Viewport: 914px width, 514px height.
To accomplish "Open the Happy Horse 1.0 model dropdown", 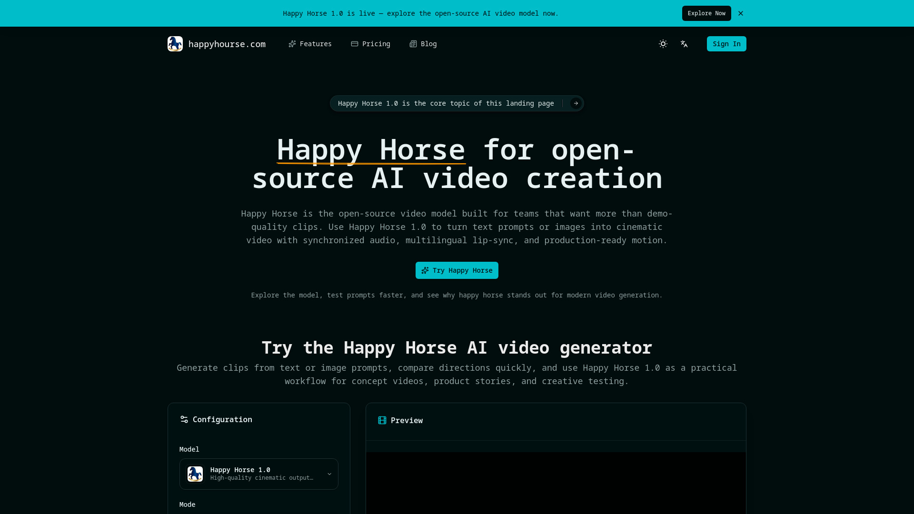I will pos(258,474).
